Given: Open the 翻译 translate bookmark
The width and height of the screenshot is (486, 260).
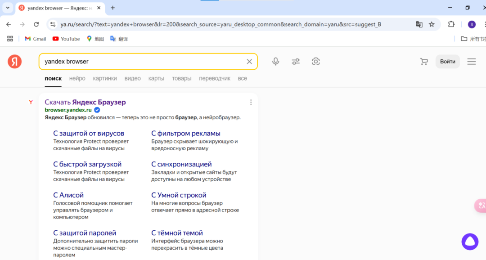Looking at the screenshot, I should click(x=119, y=39).
